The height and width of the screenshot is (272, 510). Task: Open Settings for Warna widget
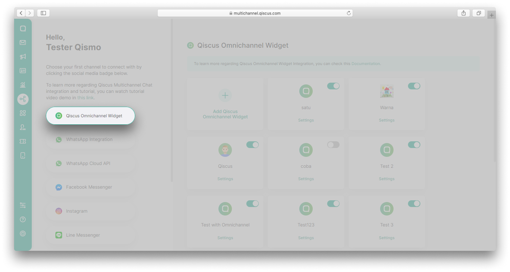[387, 120]
